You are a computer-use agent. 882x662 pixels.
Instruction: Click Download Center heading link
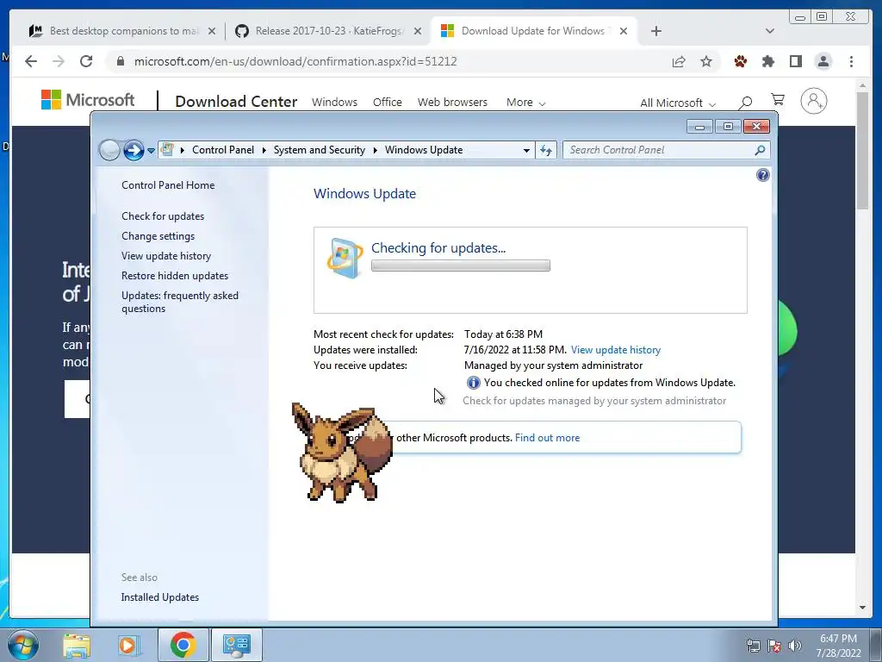[236, 102]
